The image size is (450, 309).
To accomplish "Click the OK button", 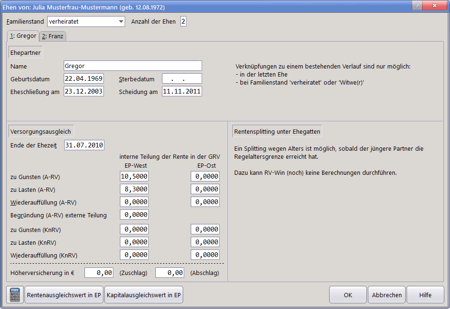I will (x=348, y=295).
